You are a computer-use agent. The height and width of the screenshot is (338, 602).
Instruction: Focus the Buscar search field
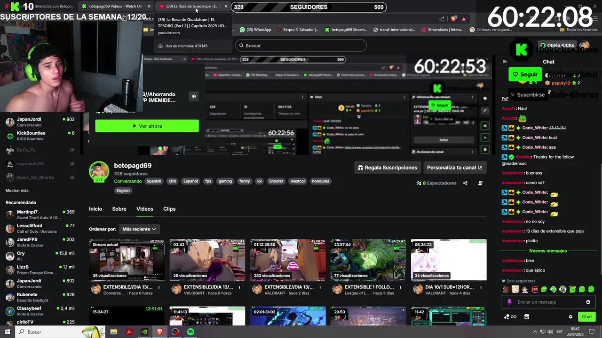tap(301, 46)
